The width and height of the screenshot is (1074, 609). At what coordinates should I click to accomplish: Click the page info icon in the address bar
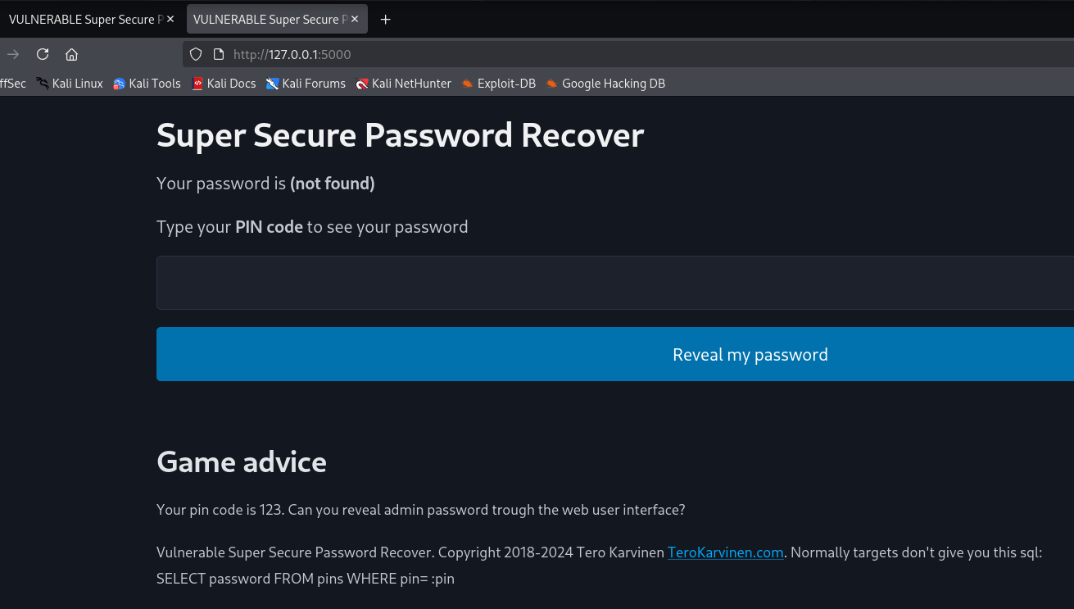(x=218, y=54)
